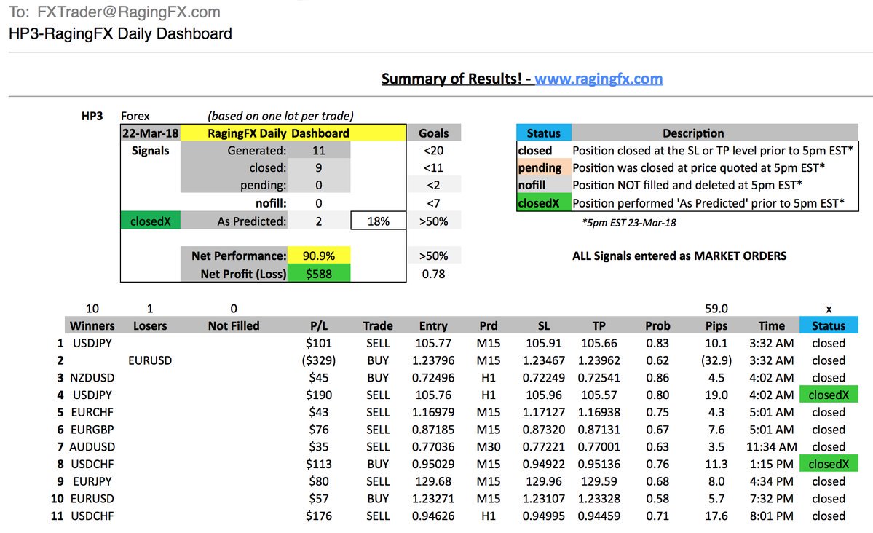Click the RagingFX Daily Dashboard yellow title

(278, 133)
